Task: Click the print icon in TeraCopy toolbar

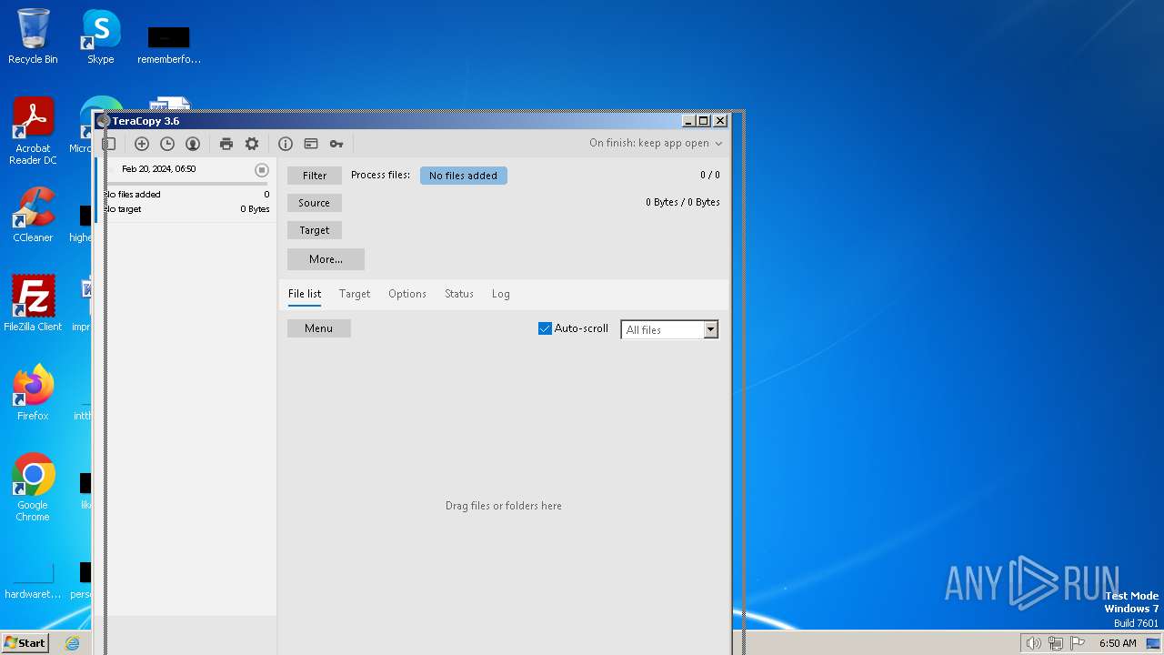Action: click(226, 144)
